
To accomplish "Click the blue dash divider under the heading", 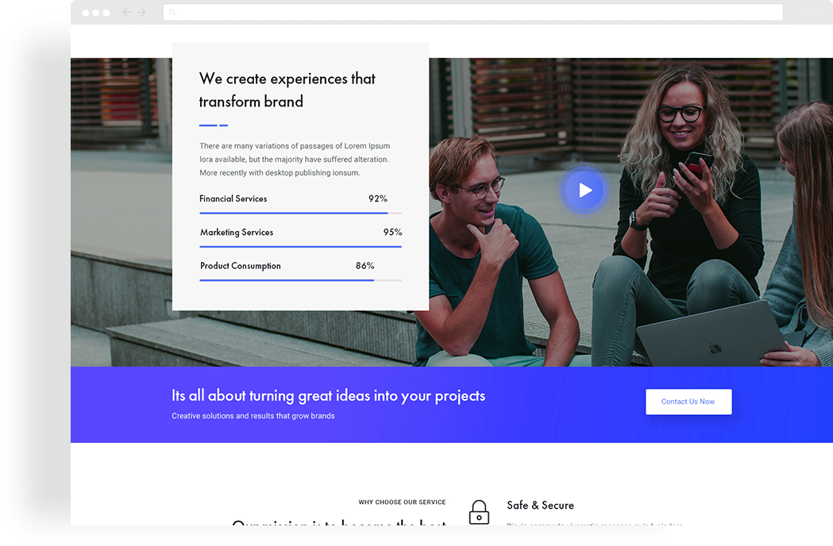I will pyautogui.click(x=213, y=125).
